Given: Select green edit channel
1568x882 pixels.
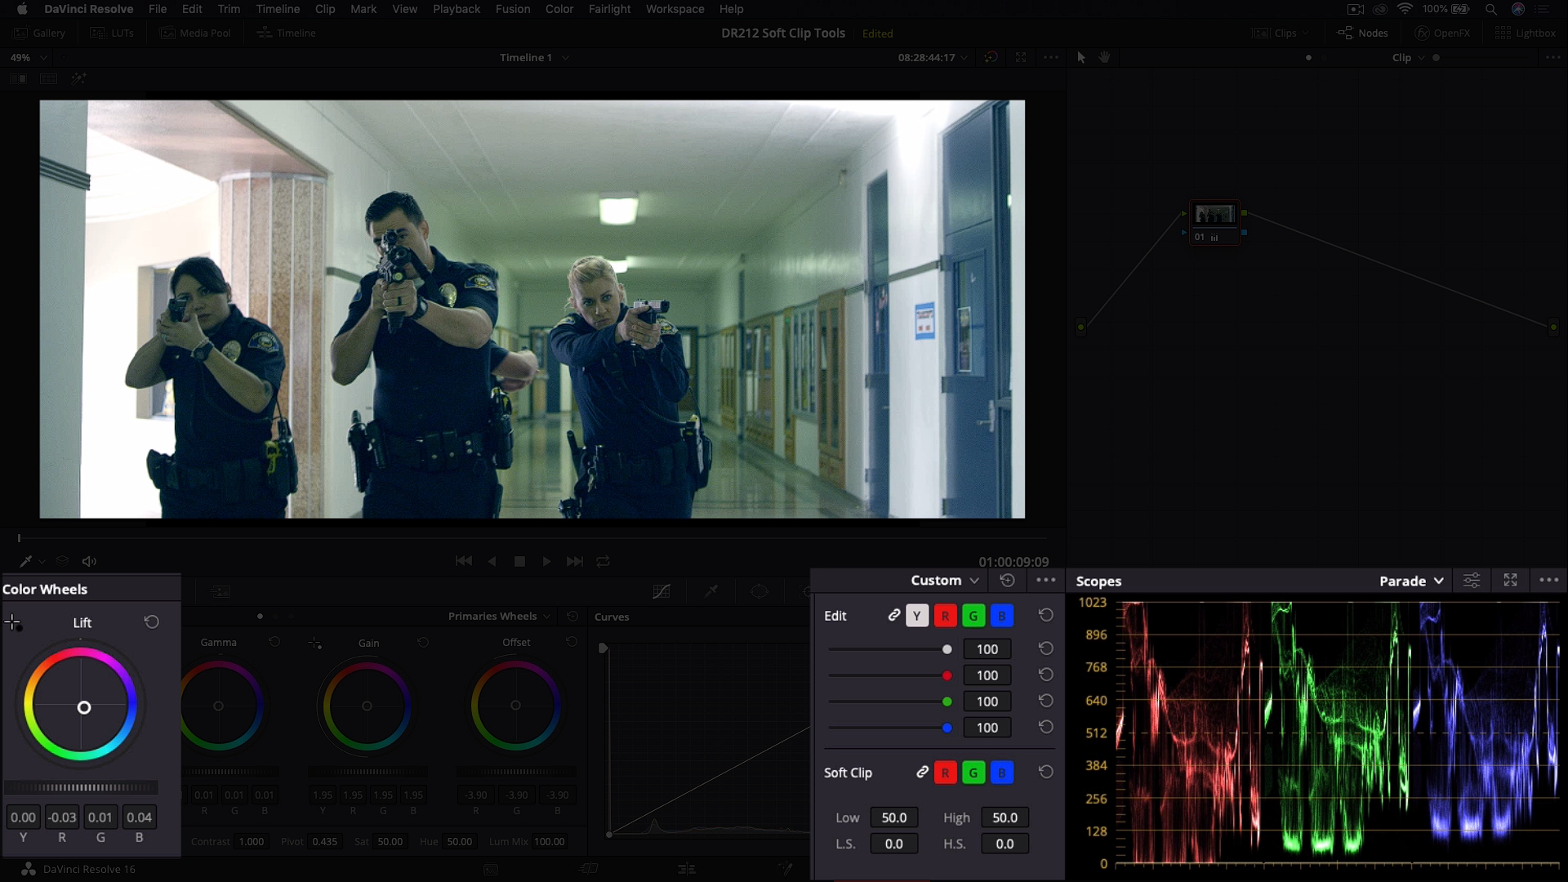Looking at the screenshot, I should tap(973, 616).
